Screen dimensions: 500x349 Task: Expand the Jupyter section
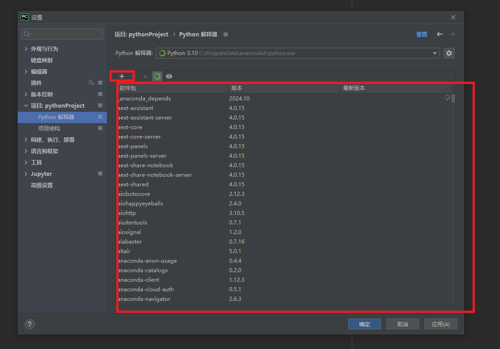[26, 174]
